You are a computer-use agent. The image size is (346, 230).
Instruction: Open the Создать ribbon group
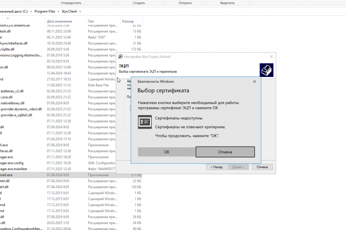point(139,3)
